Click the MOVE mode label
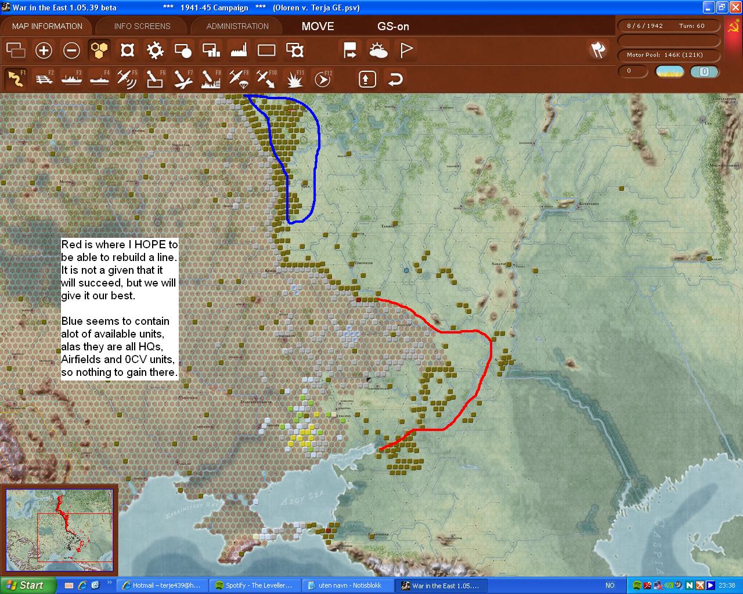Image resolution: width=743 pixels, height=594 pixels. click(x=318, y=26)
